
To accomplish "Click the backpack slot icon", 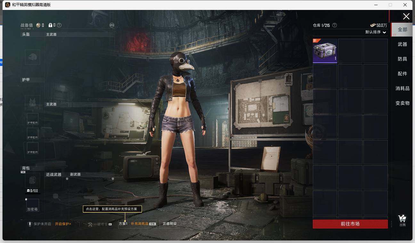I will click(x=32, y=180).
